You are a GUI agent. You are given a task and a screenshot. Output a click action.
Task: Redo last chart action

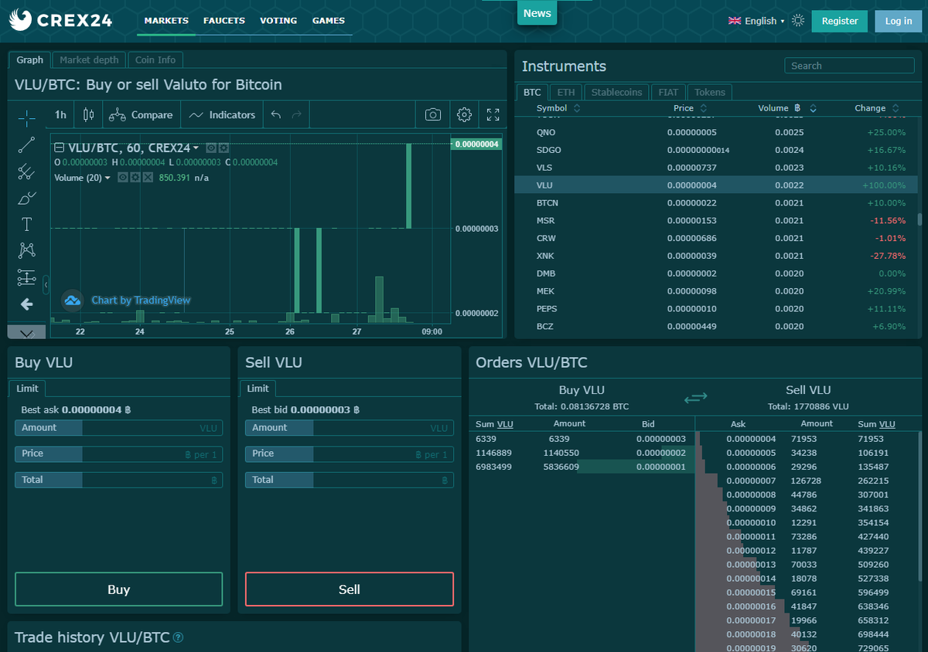(296, 114)
